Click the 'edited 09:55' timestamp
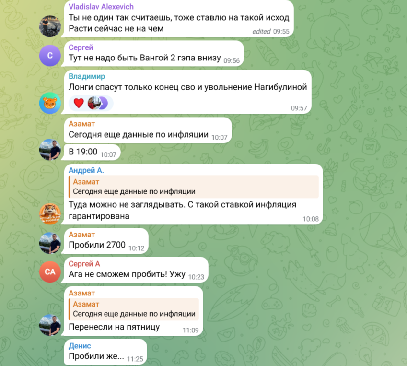 click(271, 32)
